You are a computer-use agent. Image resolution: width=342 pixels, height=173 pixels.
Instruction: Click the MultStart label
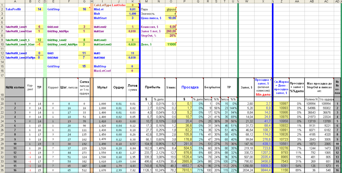pyautogui.click(x=100, y=18)
